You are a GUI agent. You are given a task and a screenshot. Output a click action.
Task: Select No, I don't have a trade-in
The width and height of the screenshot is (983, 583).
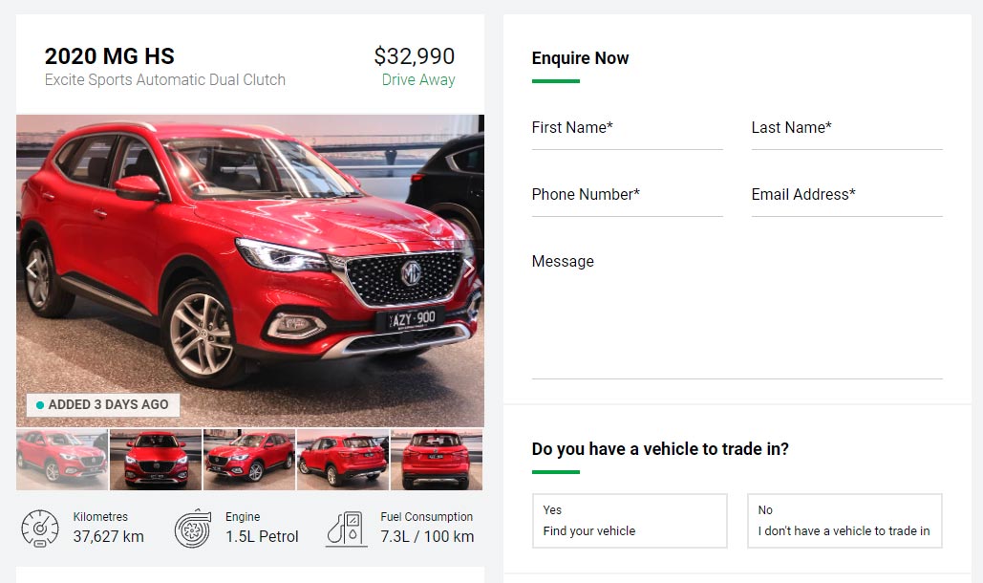[x=844, y=521]
